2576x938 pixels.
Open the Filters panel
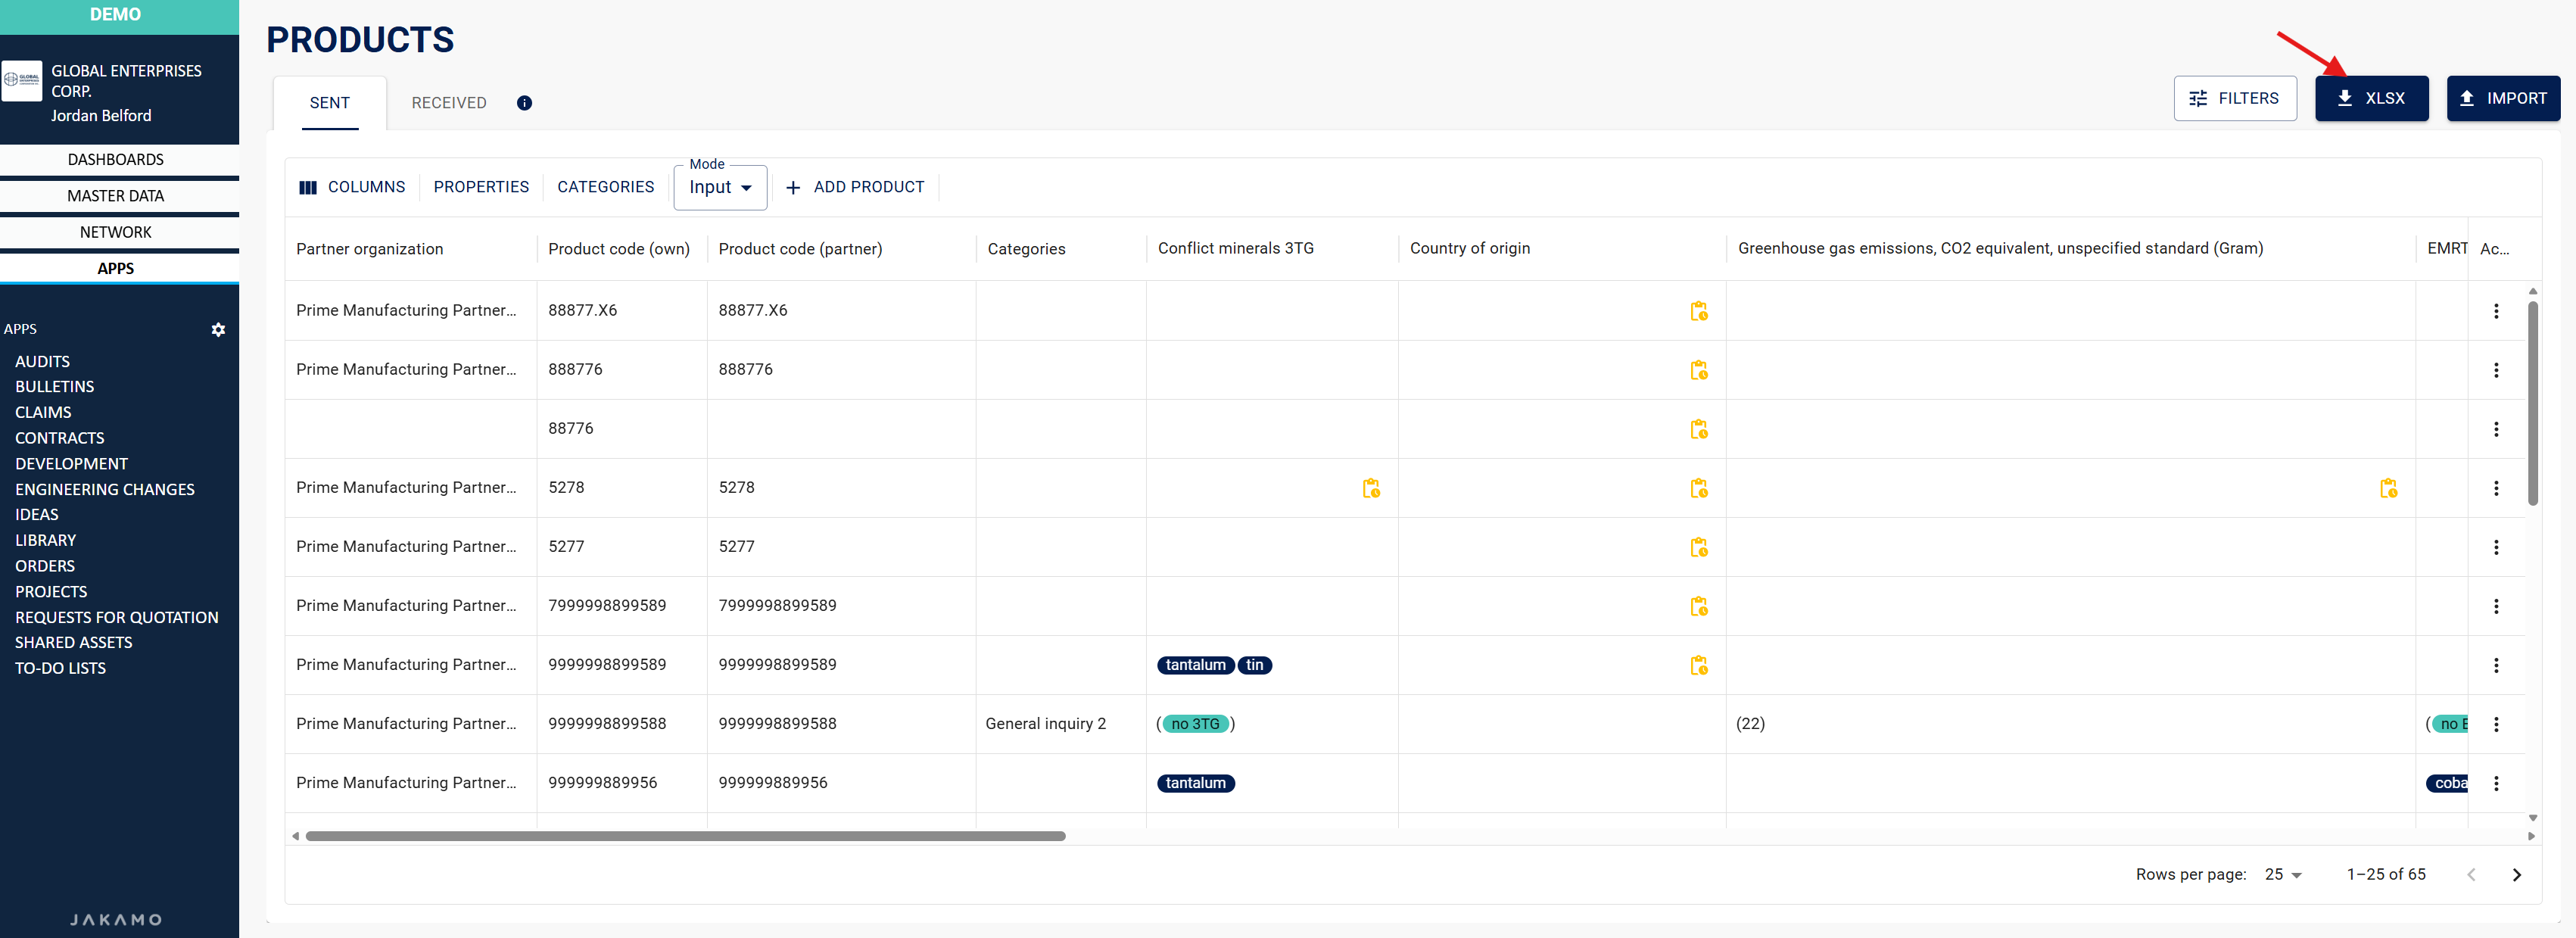(x=2234, y=98)
